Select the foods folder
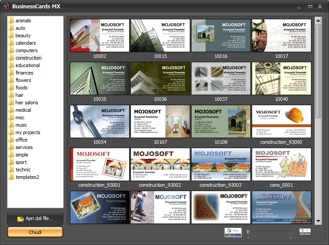Image resolution: width=329 pixels, height=245 pixels. pos(22,88)
